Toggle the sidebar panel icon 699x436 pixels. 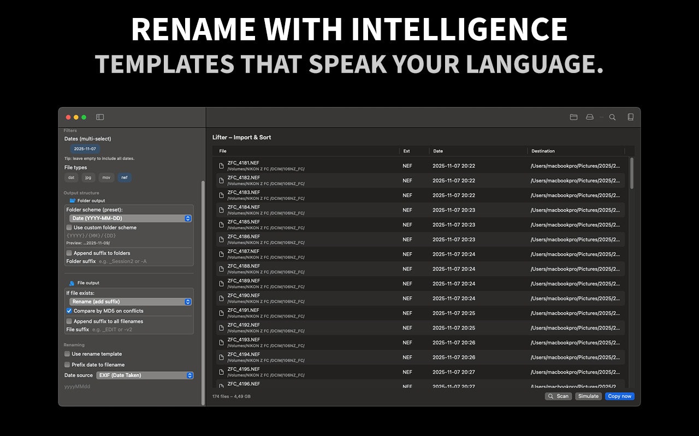[x=100, y=117]
